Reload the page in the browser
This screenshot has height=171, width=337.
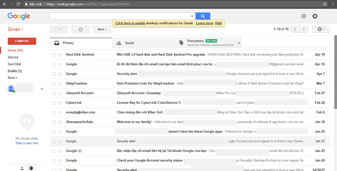(x=18, y=4)
